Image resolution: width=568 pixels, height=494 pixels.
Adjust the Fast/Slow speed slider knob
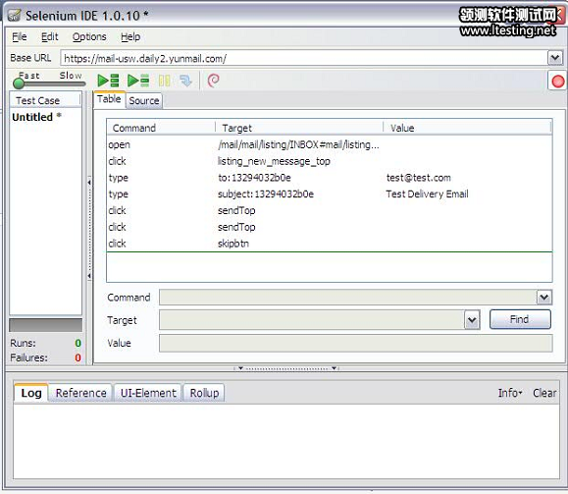[x=18, y=83]
